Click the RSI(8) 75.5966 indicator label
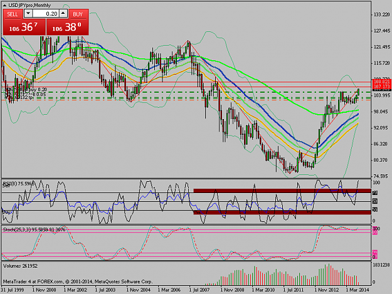The height and width of the screenshot is (294, 392). click(x=18, y=184)
